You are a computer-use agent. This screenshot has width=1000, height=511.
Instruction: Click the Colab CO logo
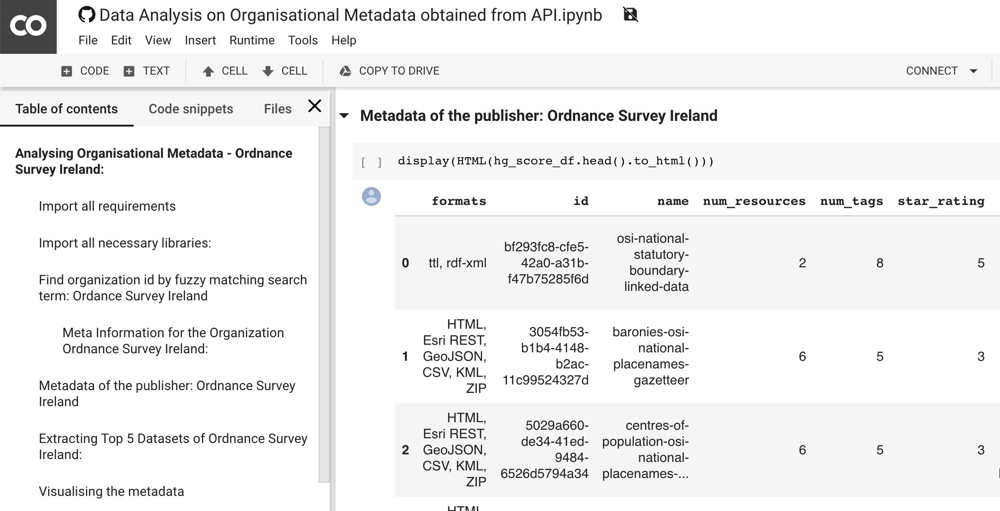tap(28, 26)
